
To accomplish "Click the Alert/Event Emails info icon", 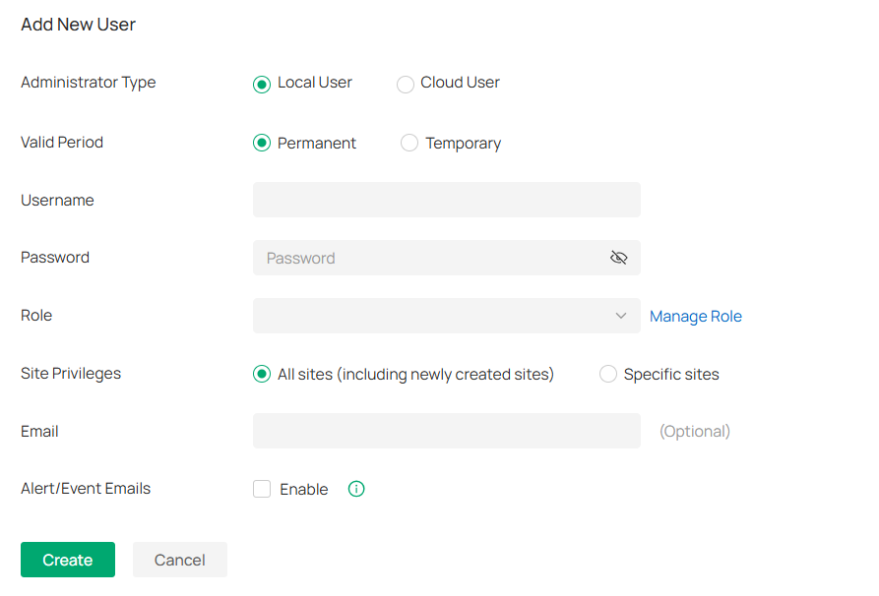I will (356, 489).
